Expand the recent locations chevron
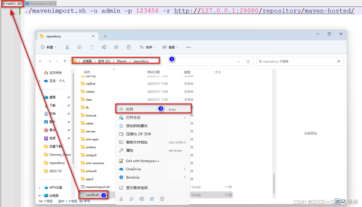This screenshot has width=362, height=207. coord(57,61)
